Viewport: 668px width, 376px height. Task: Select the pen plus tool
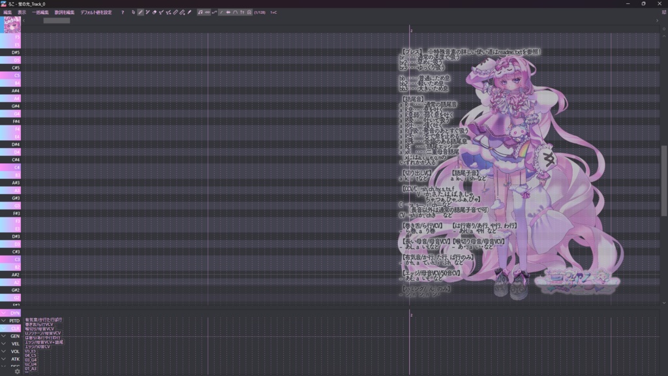[x=148, y=12]
